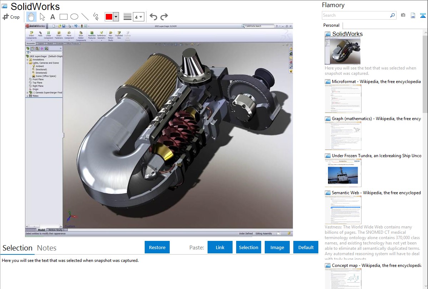Click the camera capture icon
This screenshot has height=289, width=428.
pyautogui.click(x=403, y=15)
